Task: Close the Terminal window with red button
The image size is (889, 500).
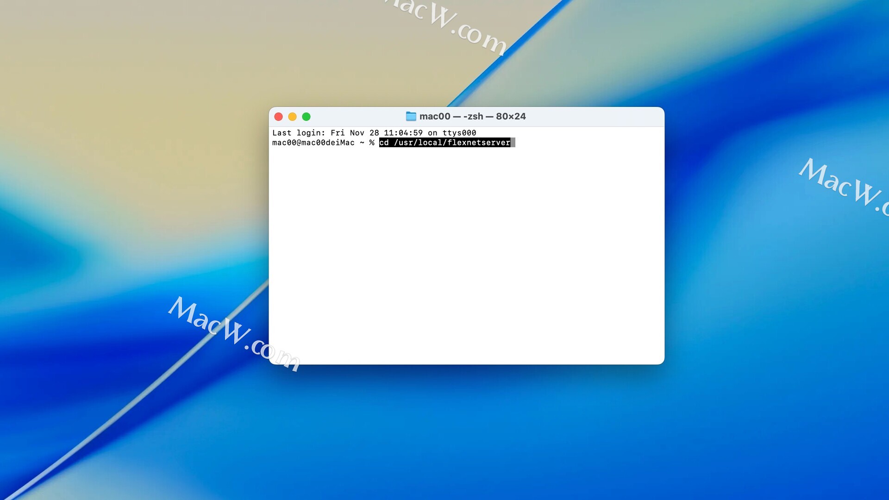Action: pos(278,117)
